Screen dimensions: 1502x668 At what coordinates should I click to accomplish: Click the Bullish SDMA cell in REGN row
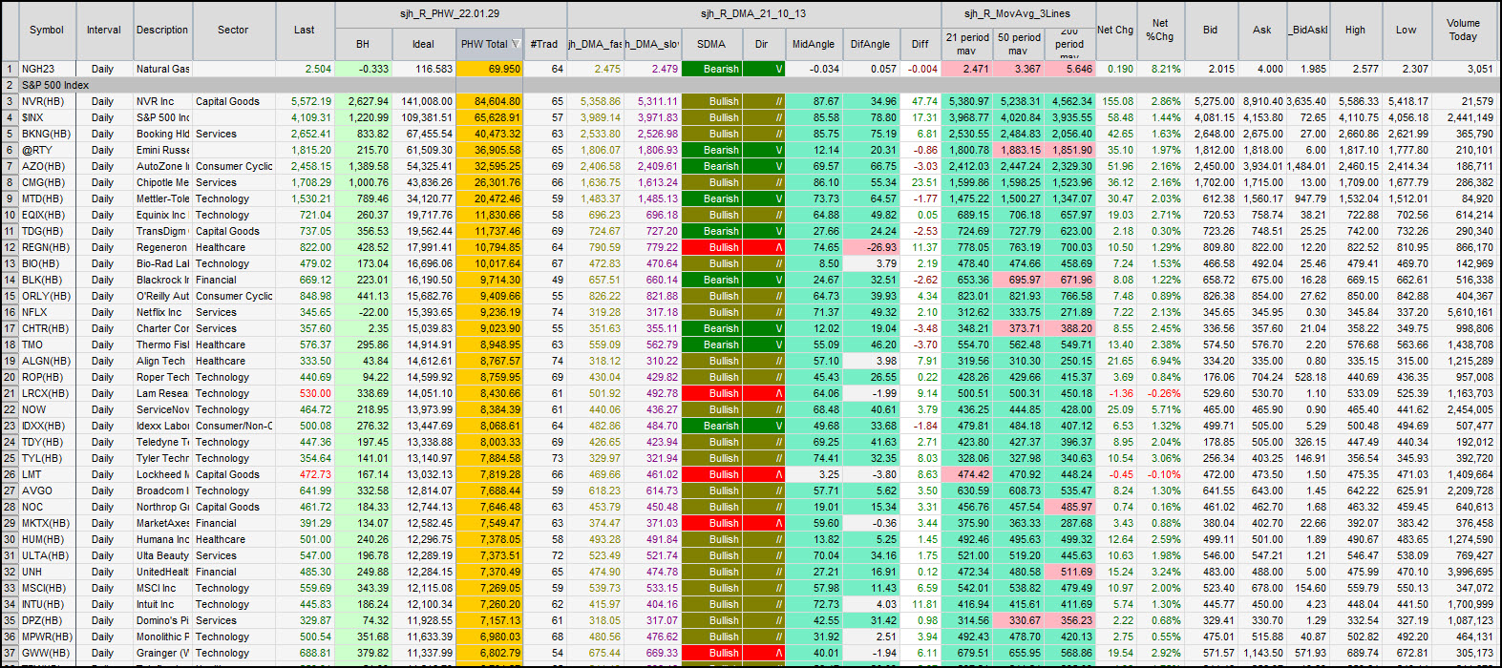click(x=710, y=247)
